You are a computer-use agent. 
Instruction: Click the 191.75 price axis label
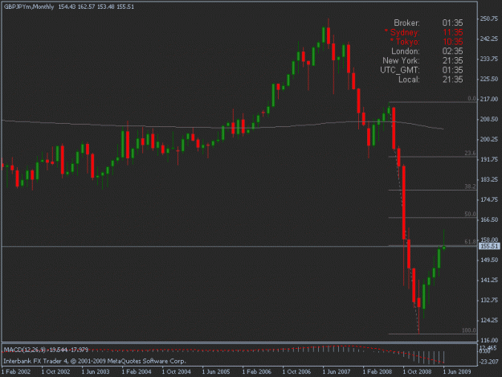489,159
